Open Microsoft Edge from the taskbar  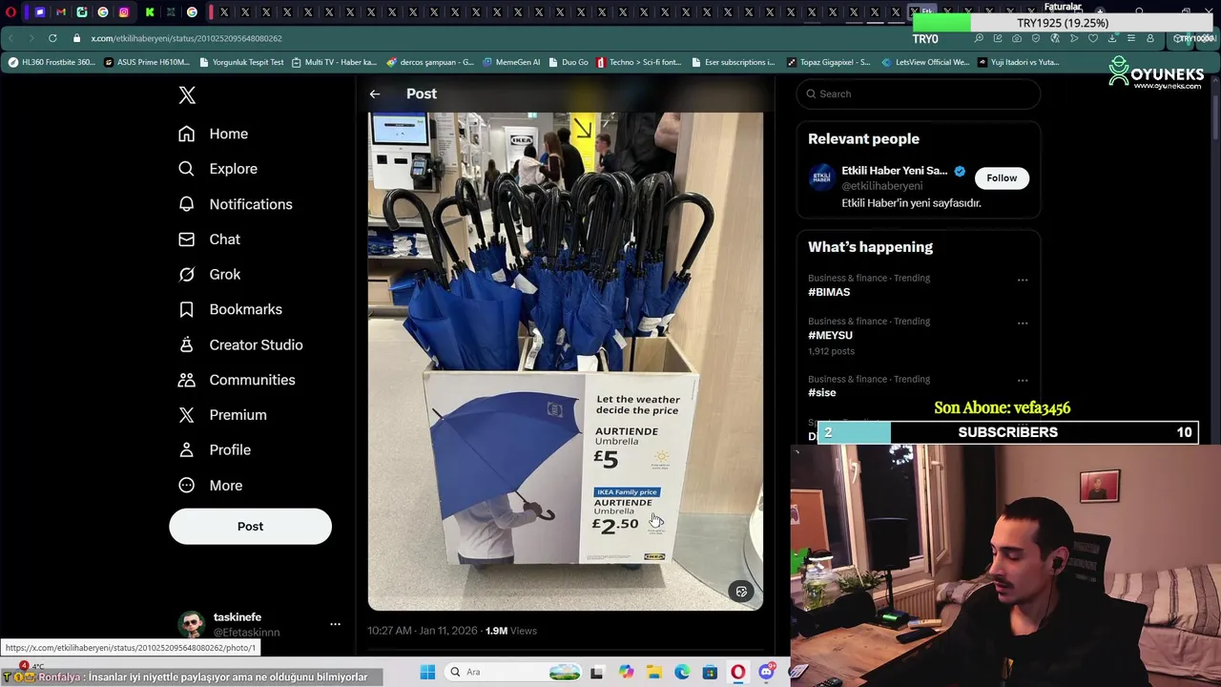682,673
